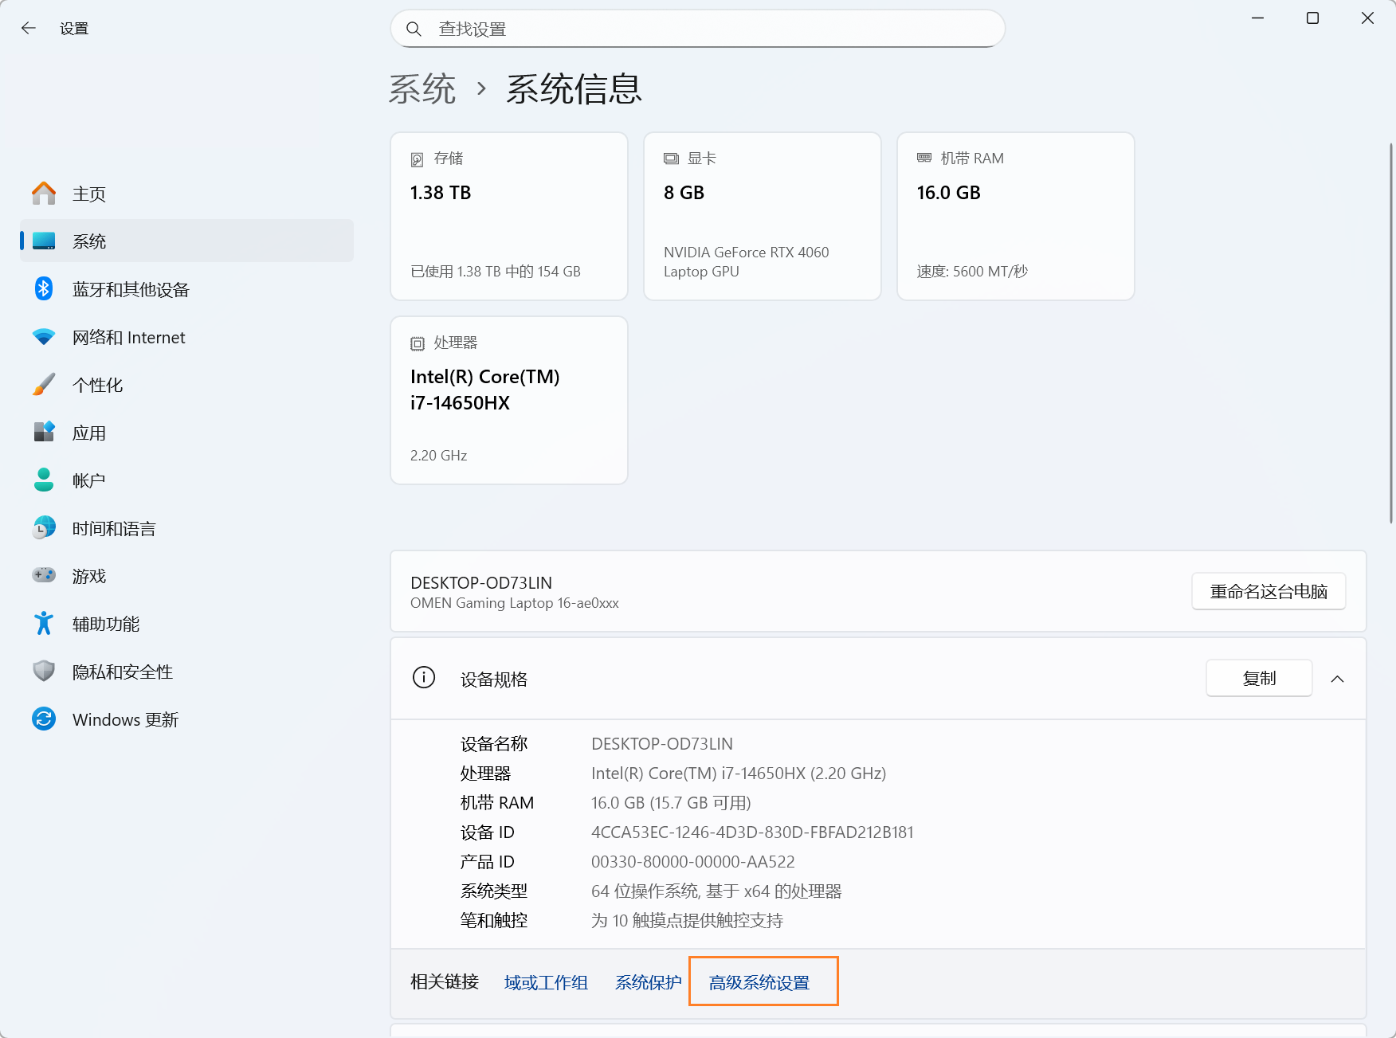Click the search magnifier icon

point(414,29)
